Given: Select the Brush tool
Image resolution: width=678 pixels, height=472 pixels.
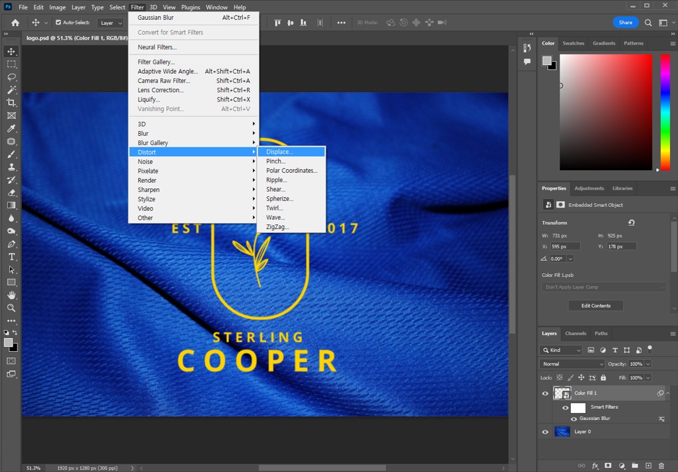Looking at the screenshot, I should coord(11,154).
